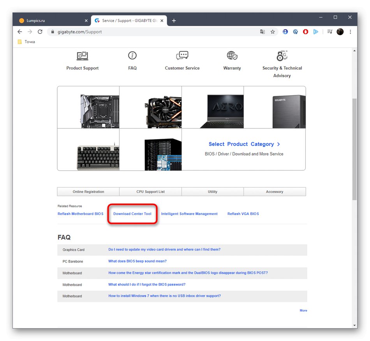Click the Warranty label
Viewport: 370px width, 341px height.
coord(232,68)
